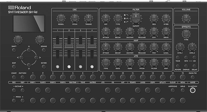Click the LCD display screen

[29, 24]
